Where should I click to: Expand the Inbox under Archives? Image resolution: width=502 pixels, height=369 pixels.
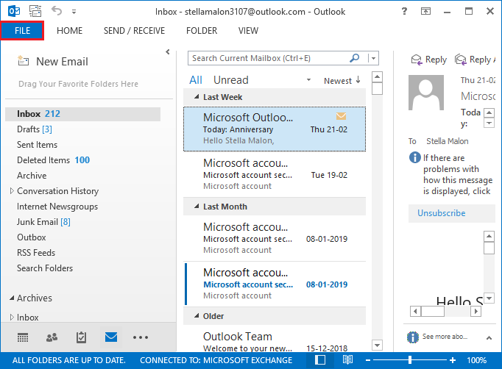point(12,318)
